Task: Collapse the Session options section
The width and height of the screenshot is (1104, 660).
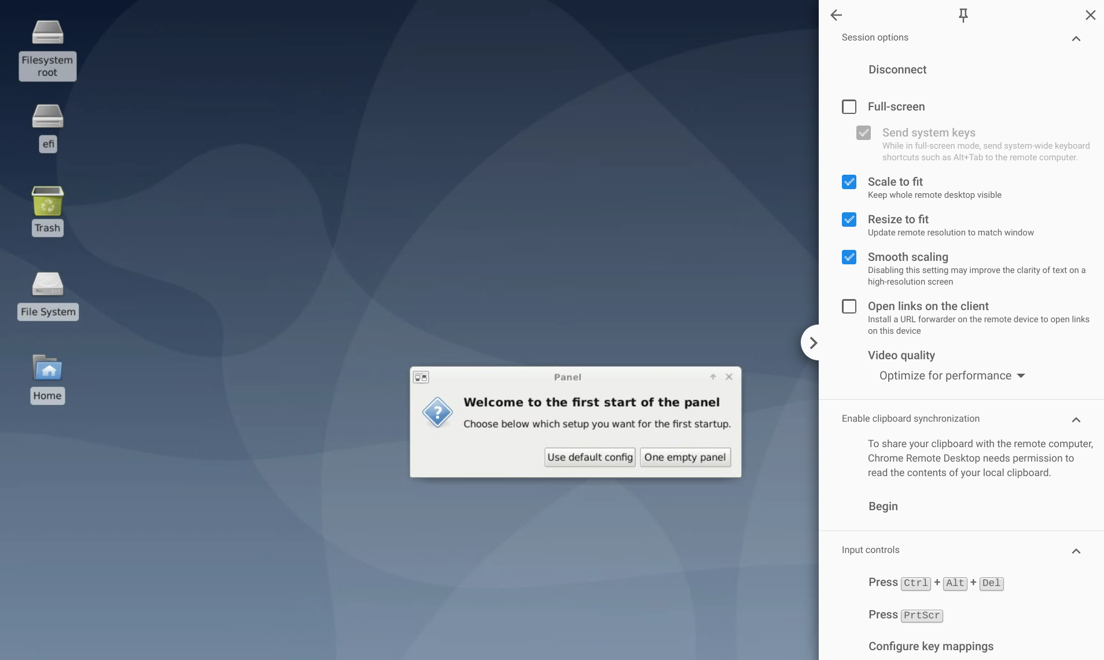Action: (1076, 38)
